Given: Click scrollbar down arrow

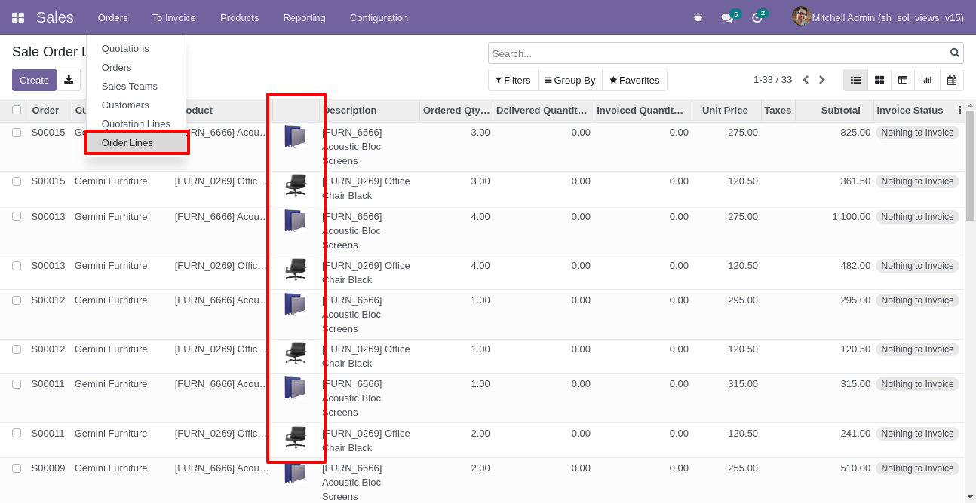Looking at the screenshot, I should pyautogui.click(x=970, y=497).
